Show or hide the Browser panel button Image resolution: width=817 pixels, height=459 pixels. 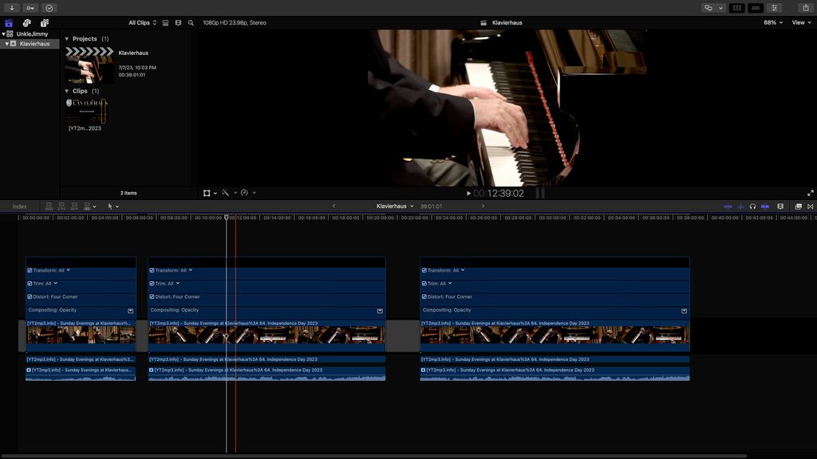coord(736,8)
